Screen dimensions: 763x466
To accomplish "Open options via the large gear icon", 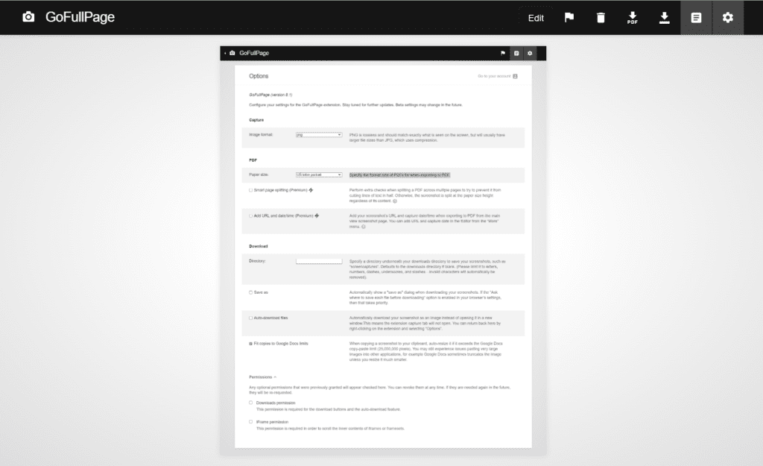I will (x=727, y=18).
